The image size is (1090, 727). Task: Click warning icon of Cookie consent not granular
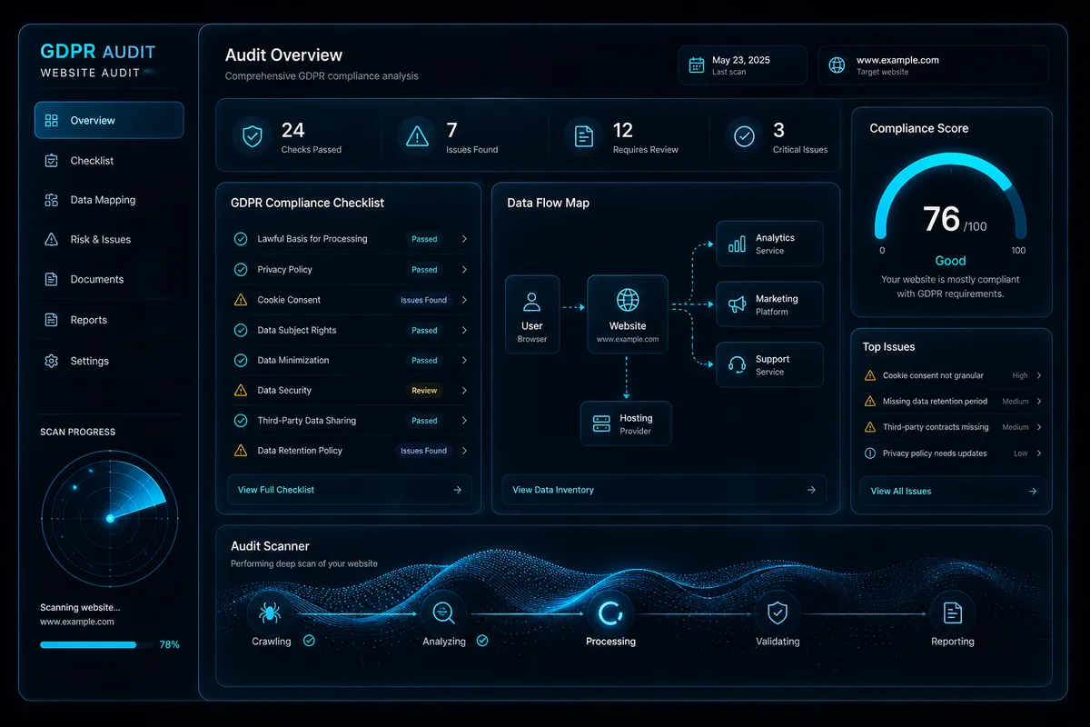pos(869,375)
